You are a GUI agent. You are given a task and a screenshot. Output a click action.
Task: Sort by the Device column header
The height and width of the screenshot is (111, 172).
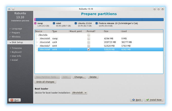coord(43,31)
